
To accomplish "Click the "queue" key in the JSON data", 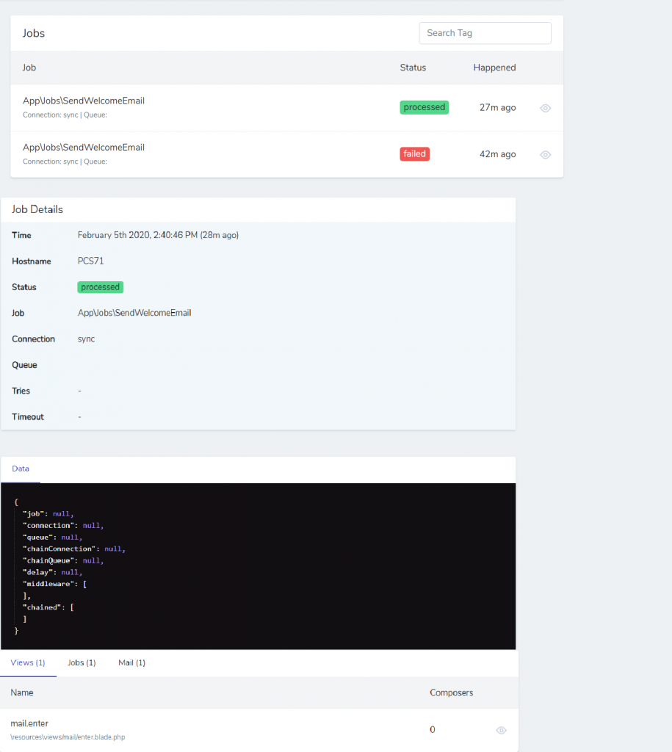I will [39, 537].
